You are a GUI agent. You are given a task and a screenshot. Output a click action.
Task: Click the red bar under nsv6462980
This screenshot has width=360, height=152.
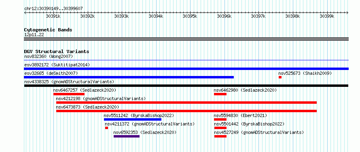(220, 94)
